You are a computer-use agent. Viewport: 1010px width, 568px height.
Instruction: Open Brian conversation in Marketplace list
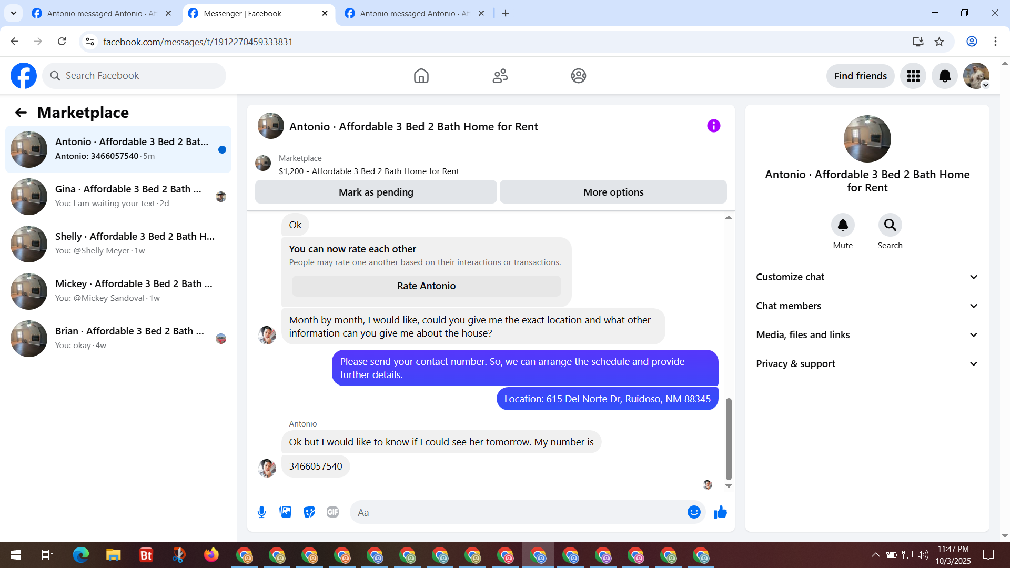[x=118, y=339]
